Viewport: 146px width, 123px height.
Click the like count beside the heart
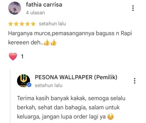[22, 56]
